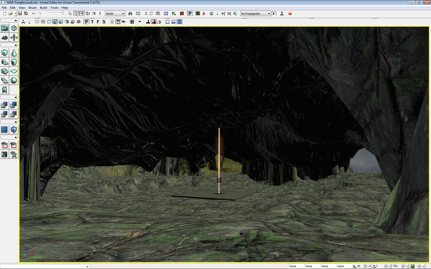The image size is (431, 269).
Task: Open search with the binoculars icon
Action: tap(130, 14)
